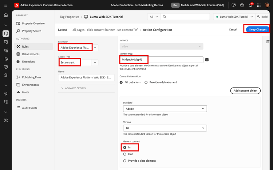Open the location pin icon in left rail
The image size is (273, 170).
(6, 94)
